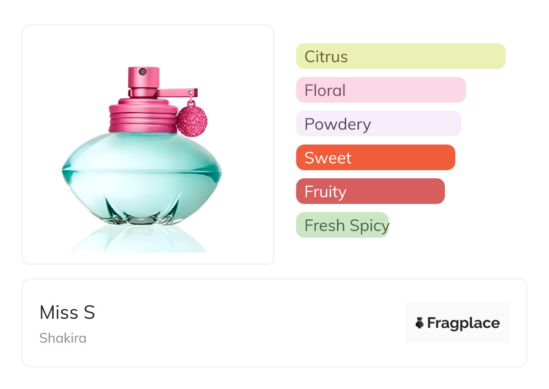Click the bottle reflection below the image
Screen dimensions: 549x389
coord(140,241)
